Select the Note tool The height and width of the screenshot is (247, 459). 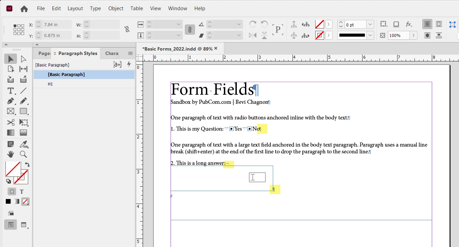(11, 144)
